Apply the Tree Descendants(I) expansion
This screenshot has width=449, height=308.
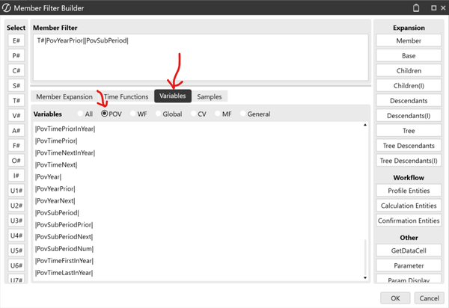(x=409, y=161)
